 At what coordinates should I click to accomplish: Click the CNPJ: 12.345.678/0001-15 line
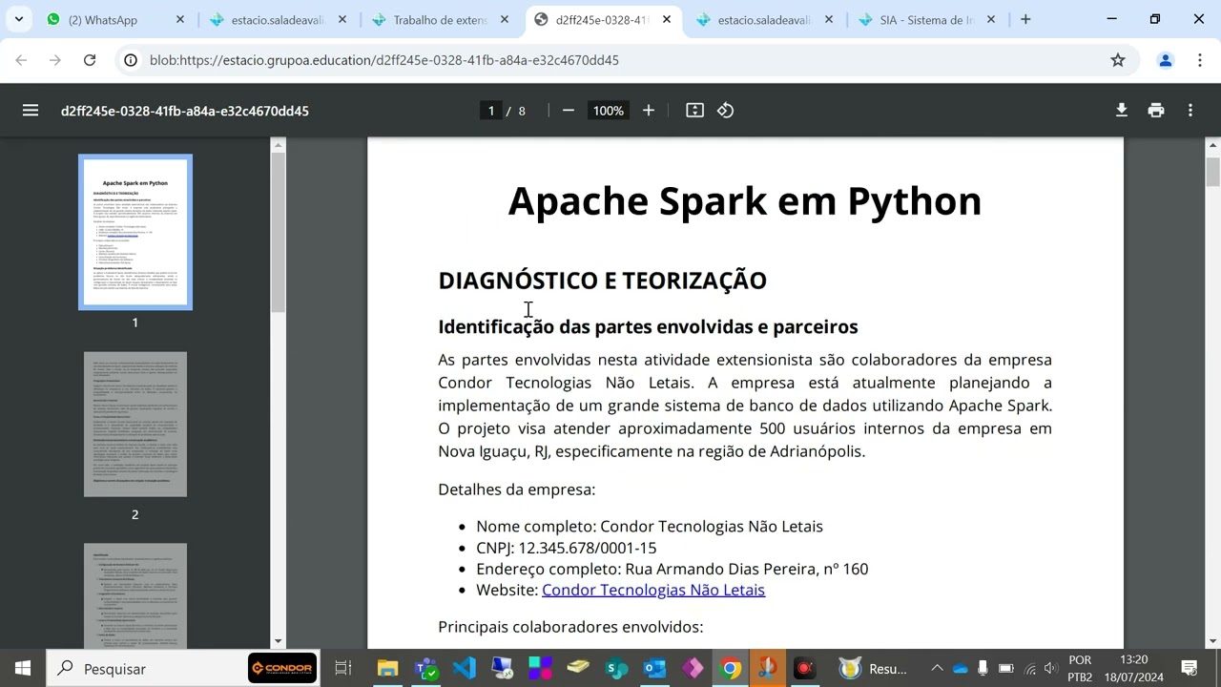pyautogui.click(x=567, y=548)
